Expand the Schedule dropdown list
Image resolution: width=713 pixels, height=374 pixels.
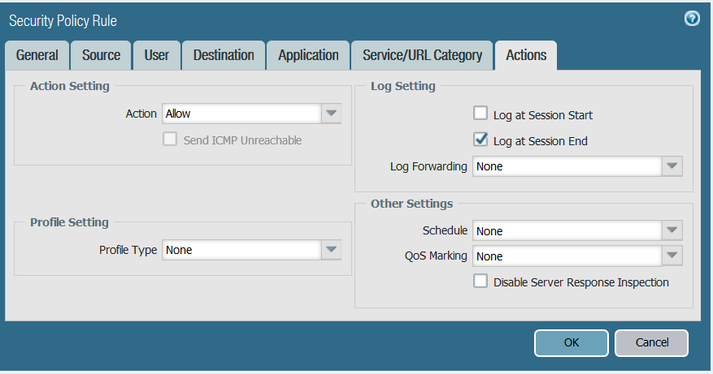(x=672, y=230)
